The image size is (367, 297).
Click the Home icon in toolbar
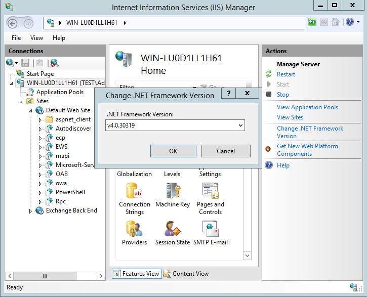336,22
